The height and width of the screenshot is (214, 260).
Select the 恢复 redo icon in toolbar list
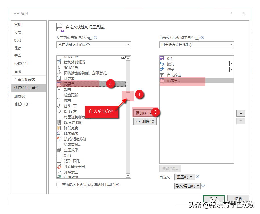[x=162, y=69]
